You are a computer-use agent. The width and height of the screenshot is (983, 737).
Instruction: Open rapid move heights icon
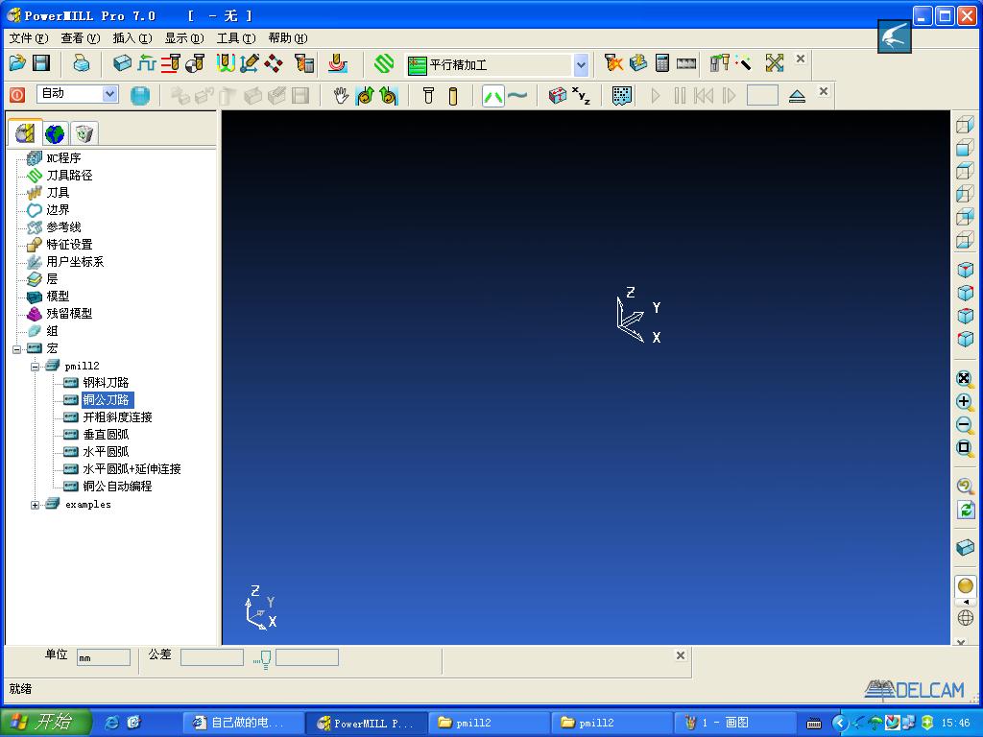171,62
